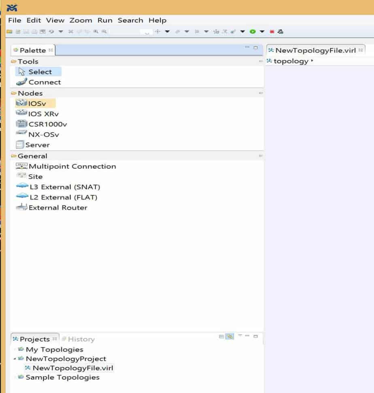Open the Zoom menu
This screenshot has height=393, width=374.
point(81,20)
